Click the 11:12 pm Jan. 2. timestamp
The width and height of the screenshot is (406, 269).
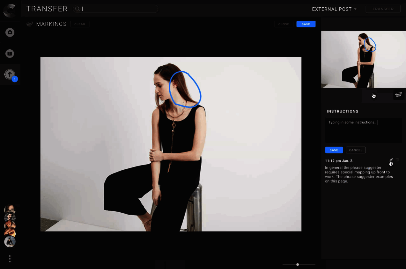[x=339, y=161]
